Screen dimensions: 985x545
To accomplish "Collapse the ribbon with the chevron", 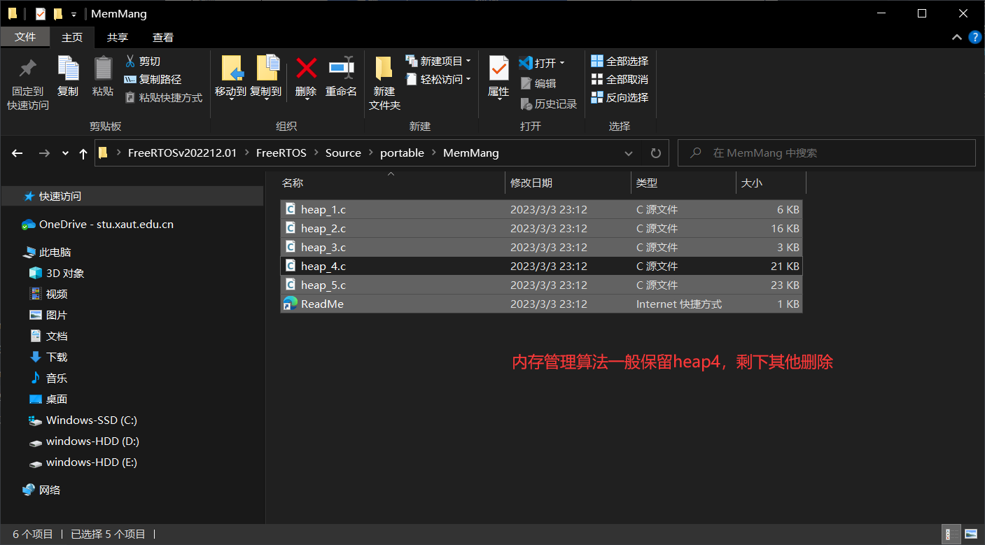I will point(957,38).
